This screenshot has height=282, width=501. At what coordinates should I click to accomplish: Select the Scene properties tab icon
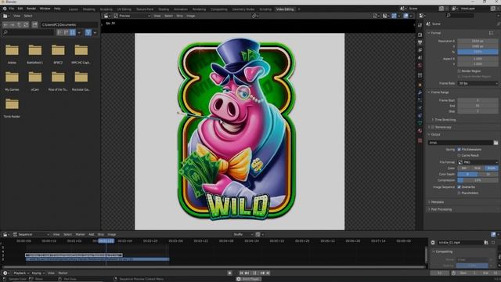coord(420,57)
